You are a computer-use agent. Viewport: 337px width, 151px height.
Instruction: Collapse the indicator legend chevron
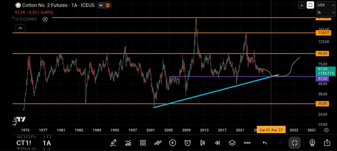20,28
